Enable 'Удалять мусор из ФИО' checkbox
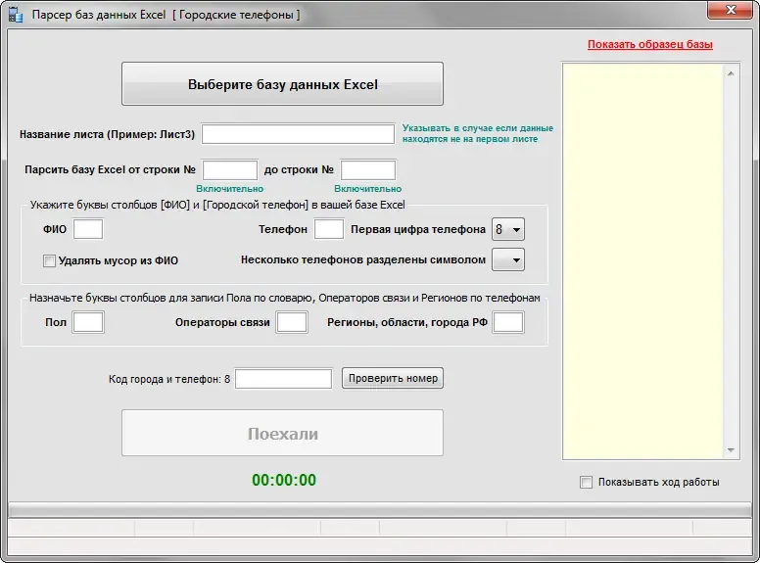This screenshot has width=760, height=563. coord(49,261)
